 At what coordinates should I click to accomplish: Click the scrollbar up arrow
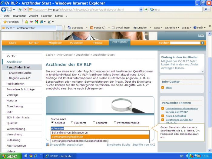(x=210, y=34)
